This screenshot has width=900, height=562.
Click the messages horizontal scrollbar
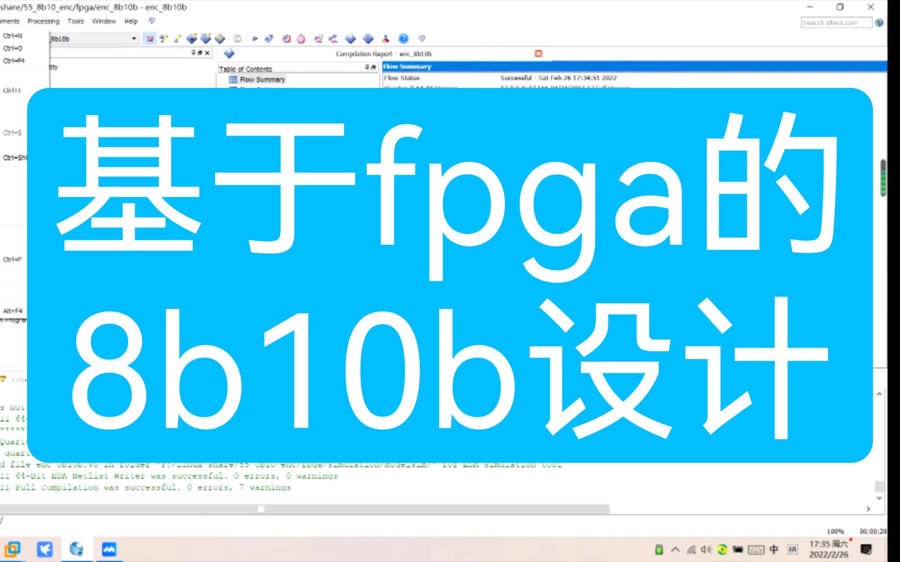point(305,509)
